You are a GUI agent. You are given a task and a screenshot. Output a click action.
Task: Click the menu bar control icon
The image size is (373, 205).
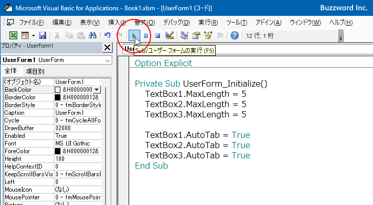pos(10,23)
